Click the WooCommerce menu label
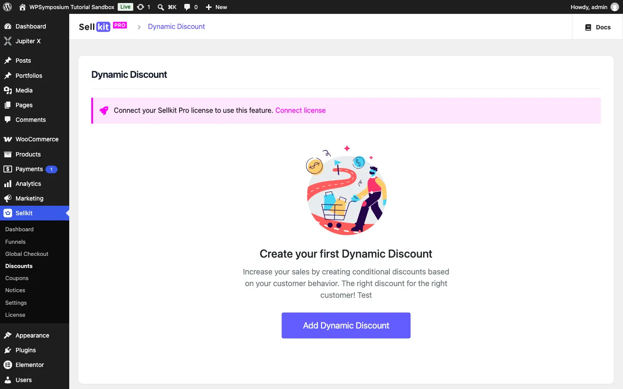Screen dimensions: 623x389 [37, 139]
